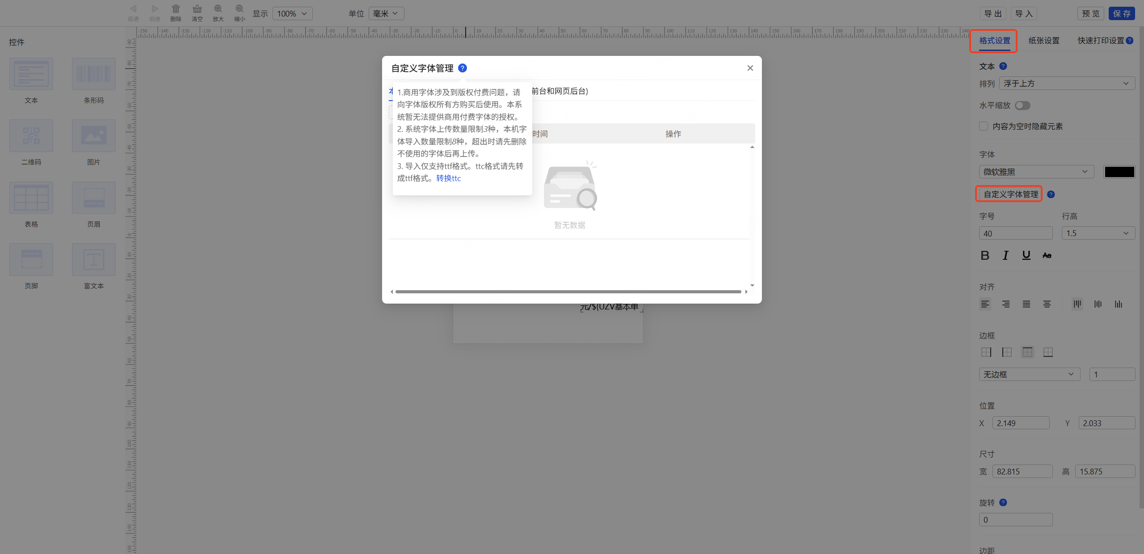Open the black font color swatch
The image size is (1144, 554).
pos(1119,172)
